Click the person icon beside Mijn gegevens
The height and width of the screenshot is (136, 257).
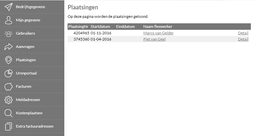pyautogui.click(x=8, y=20)
